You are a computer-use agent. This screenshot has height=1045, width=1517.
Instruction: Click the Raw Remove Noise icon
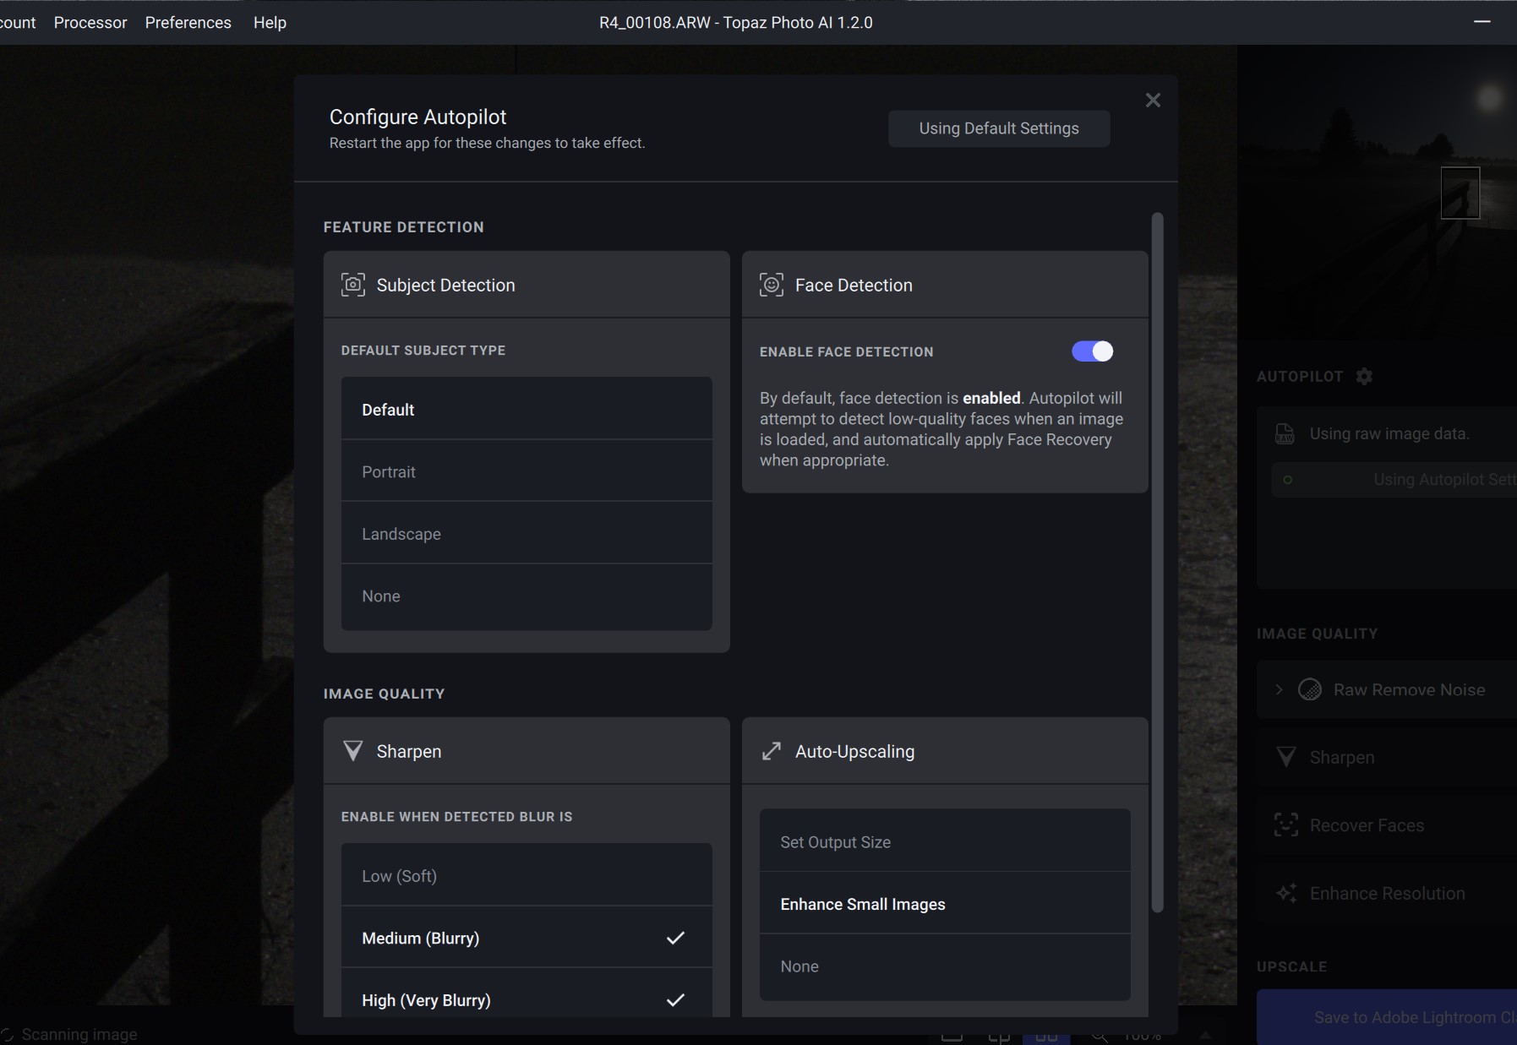[1309, 689]
